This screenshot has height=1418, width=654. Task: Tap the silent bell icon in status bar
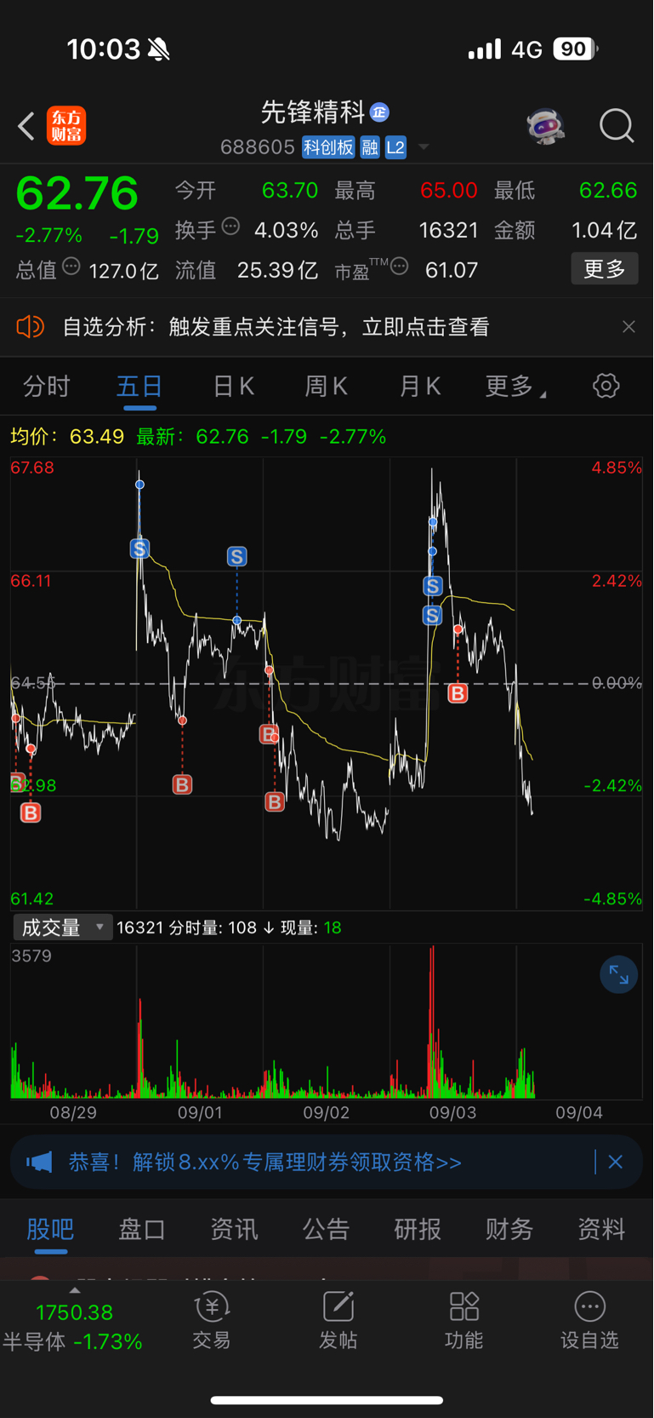point(158,49)
